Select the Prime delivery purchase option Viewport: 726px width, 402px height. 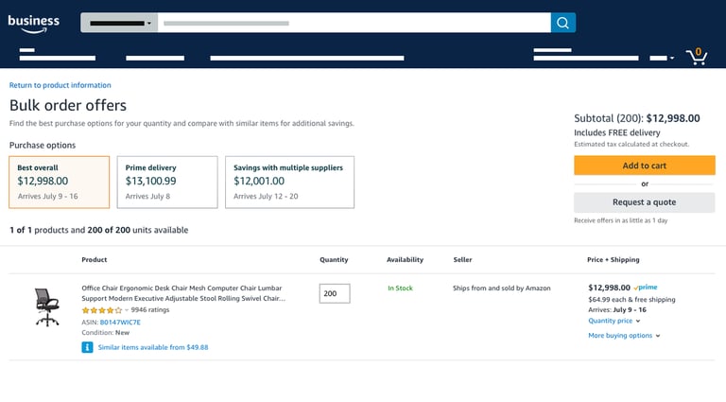(x=167, y=182)
